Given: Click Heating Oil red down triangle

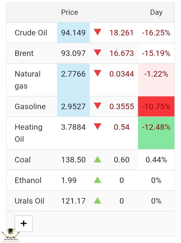Looking at the screenshot, I should (98, 127).
